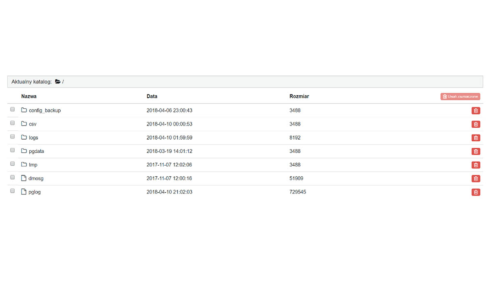
Task: Open the csv folder
Action: 33,124
